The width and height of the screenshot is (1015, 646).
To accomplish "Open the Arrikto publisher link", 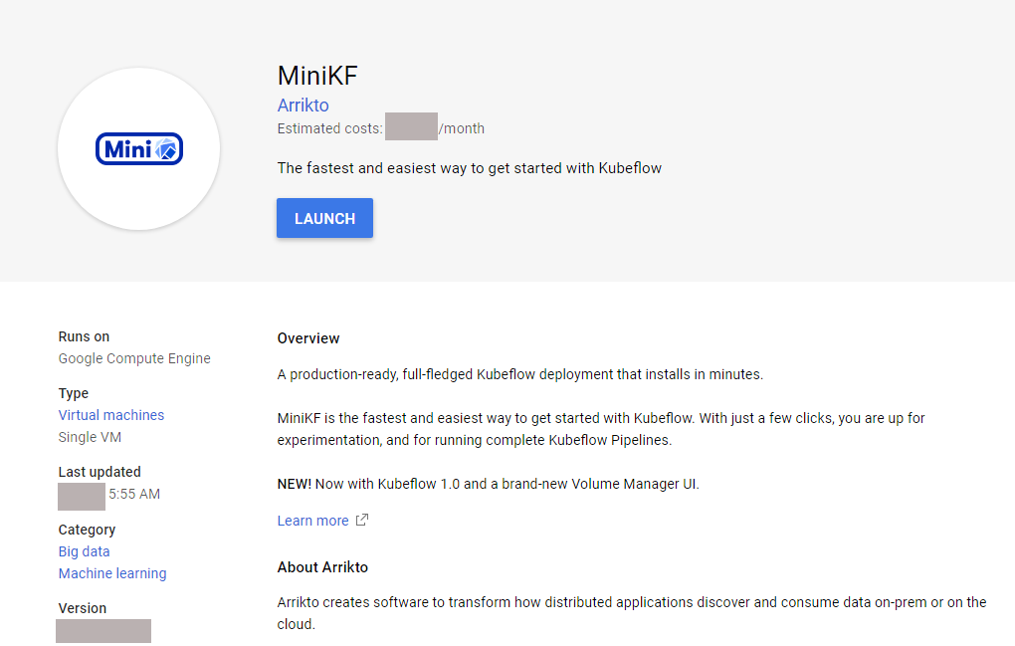I will (303, 105).
